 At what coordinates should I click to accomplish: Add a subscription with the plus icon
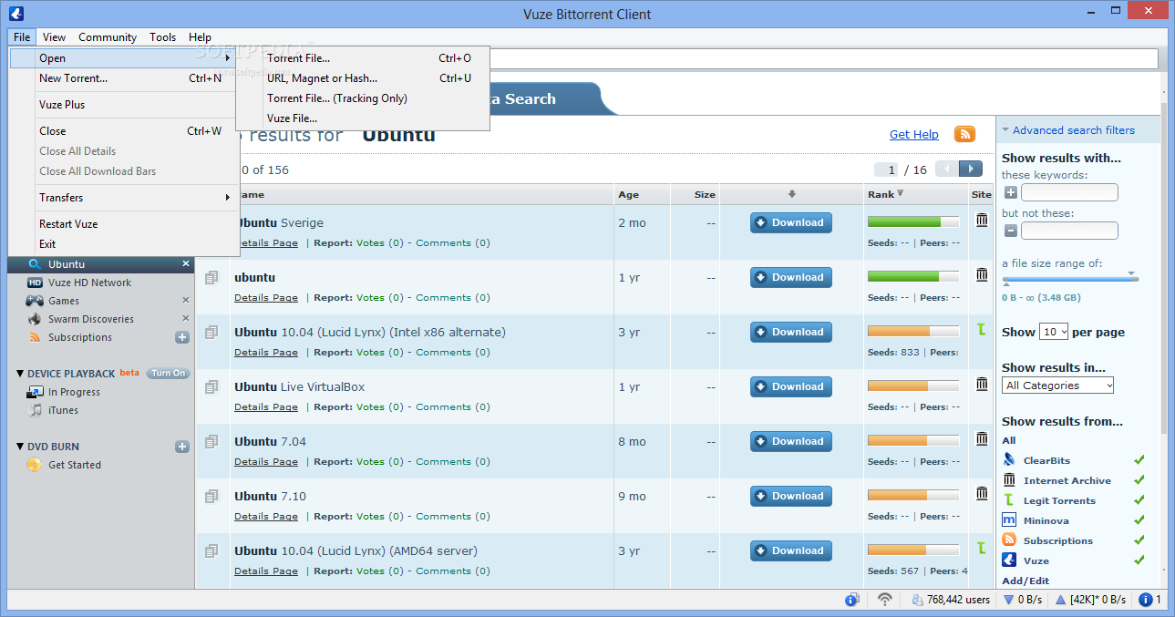182,337
